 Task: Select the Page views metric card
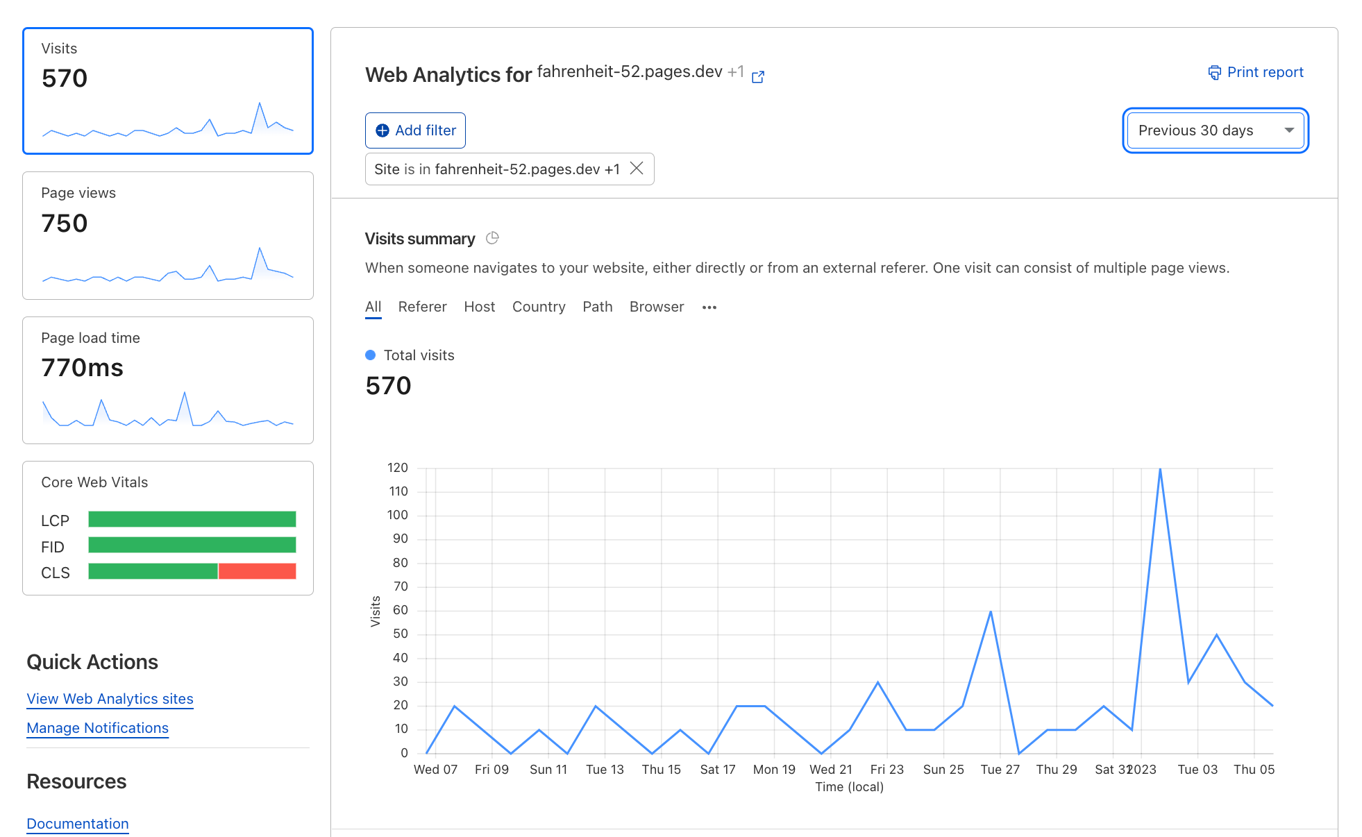click(x=168, y=236)
